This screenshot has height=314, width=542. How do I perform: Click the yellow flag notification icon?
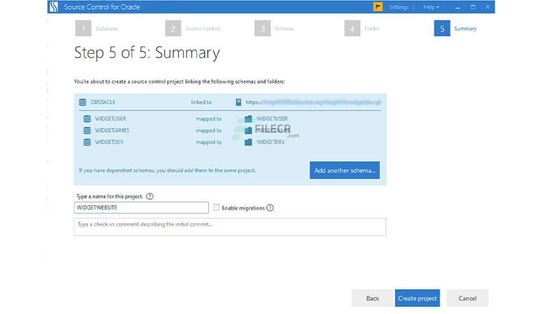click(378, 7)
